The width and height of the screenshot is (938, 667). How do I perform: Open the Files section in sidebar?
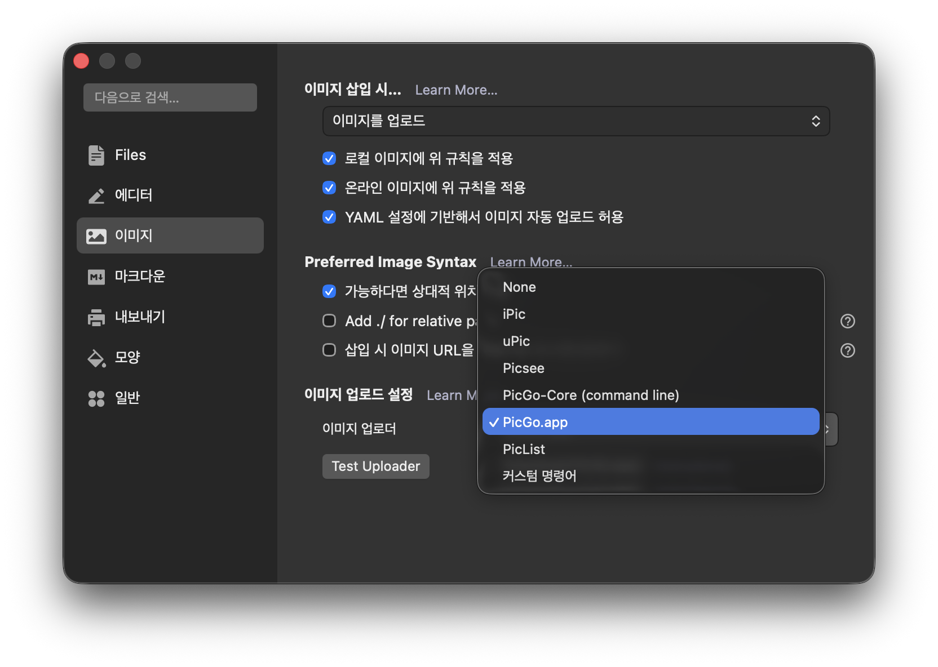point(96,155)
